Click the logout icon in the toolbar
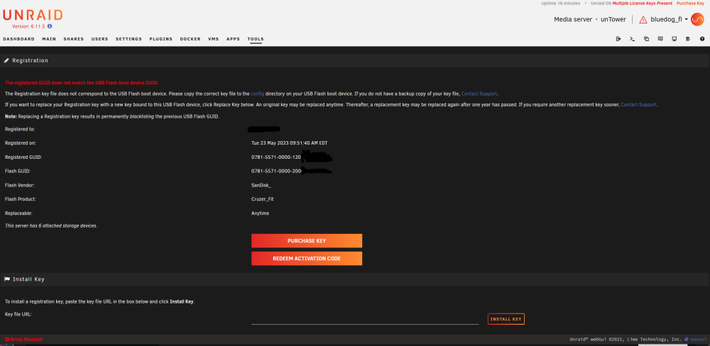The height and width of the screenshot is (346, 710). 618,39
